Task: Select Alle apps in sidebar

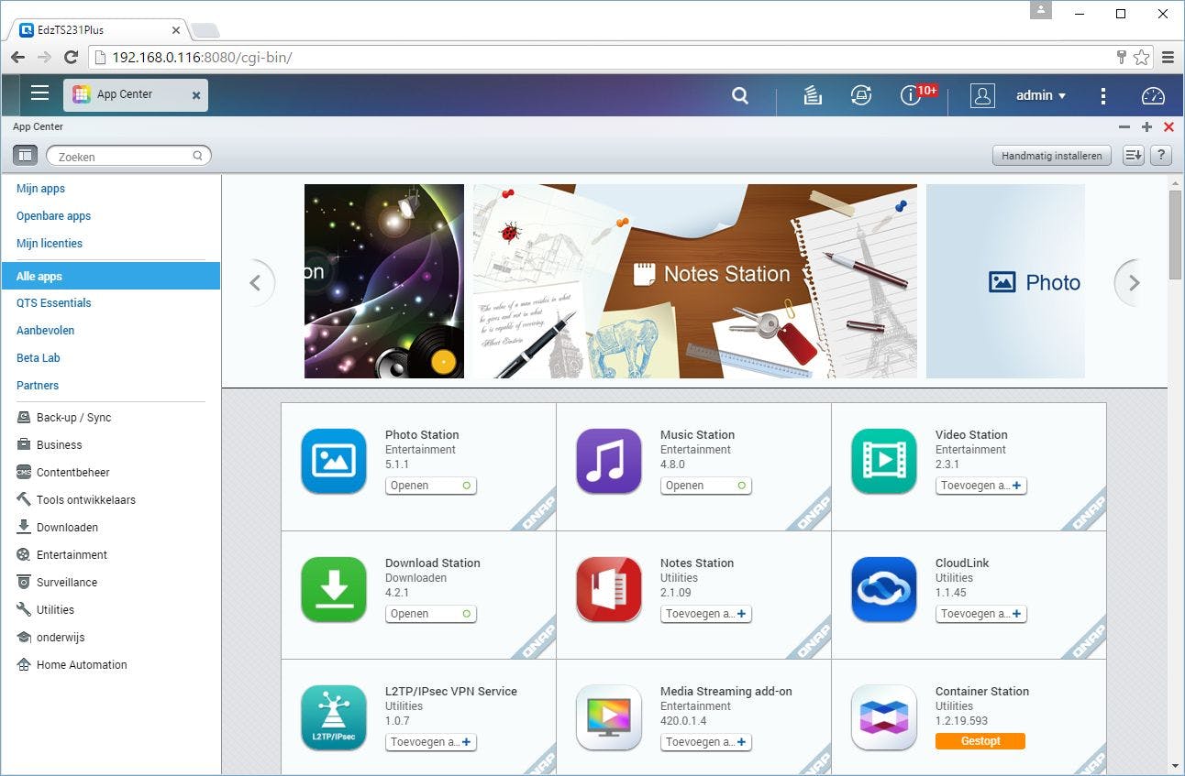Action: click(111, 276)
